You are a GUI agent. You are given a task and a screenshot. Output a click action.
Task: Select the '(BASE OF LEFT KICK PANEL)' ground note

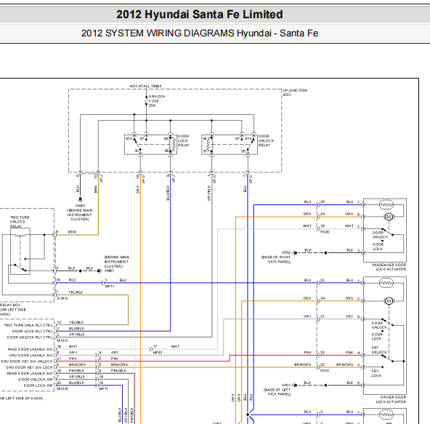tap(277, 392)
